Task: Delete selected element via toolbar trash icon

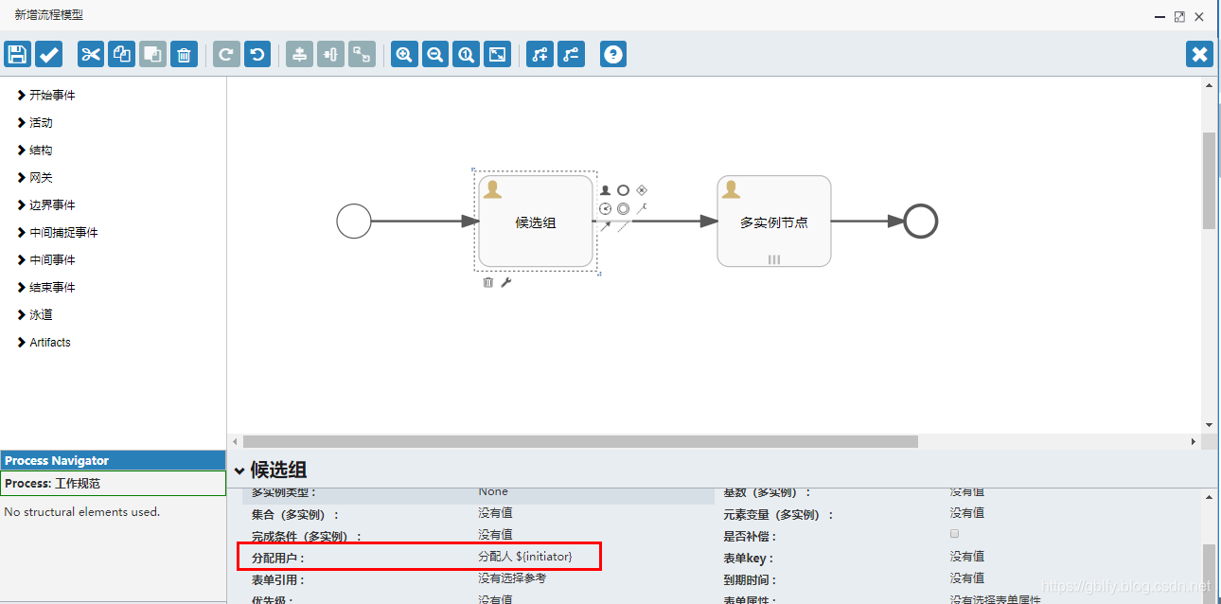Action: 184,54
